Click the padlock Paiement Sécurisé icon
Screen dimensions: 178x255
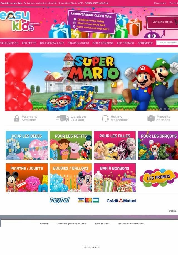17,118
